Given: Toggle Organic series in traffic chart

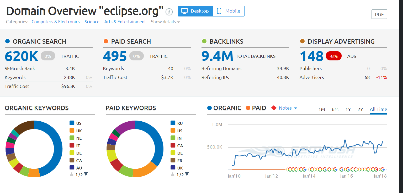Looking at the screenshot, I should (224, 108).
